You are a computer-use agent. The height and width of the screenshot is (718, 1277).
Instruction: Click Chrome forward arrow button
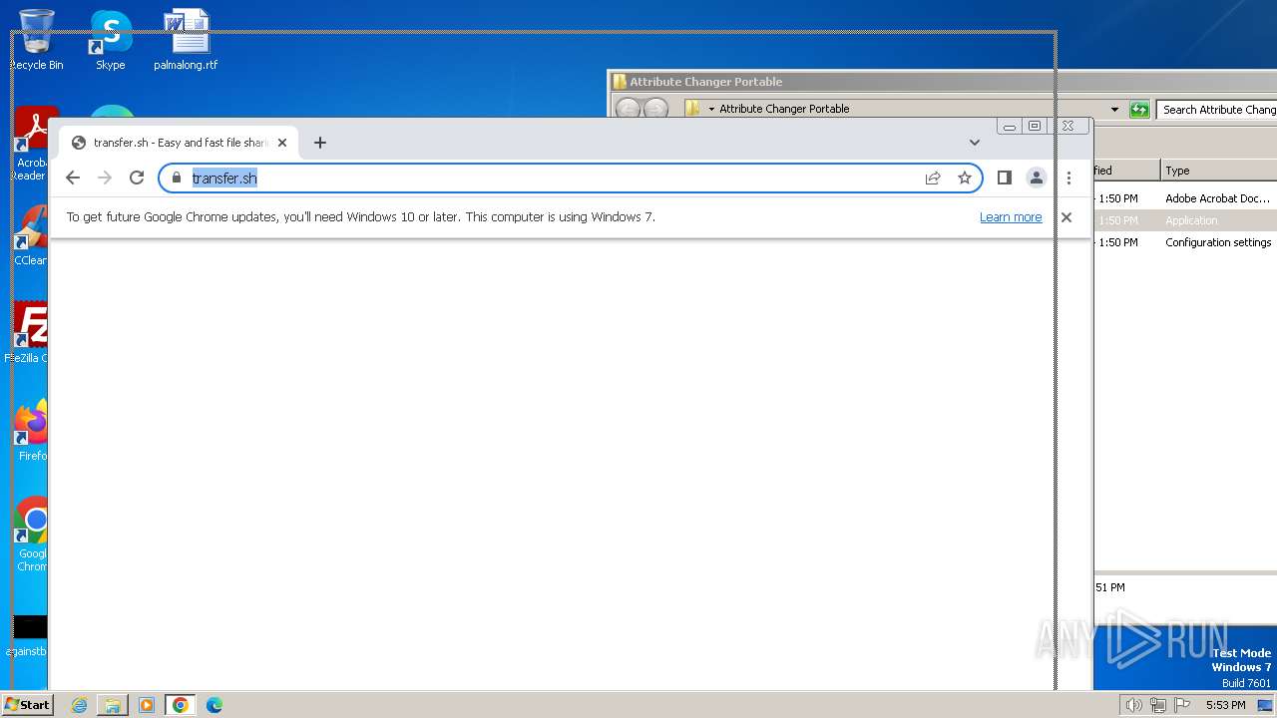tap(105, 178)
